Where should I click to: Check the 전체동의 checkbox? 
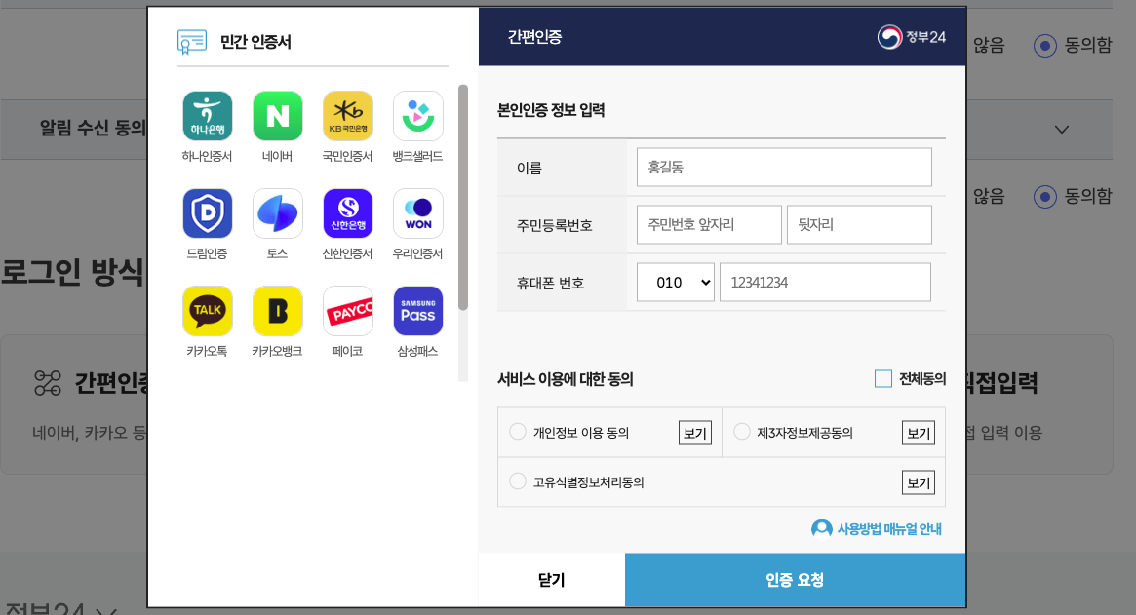click(883, 379)
